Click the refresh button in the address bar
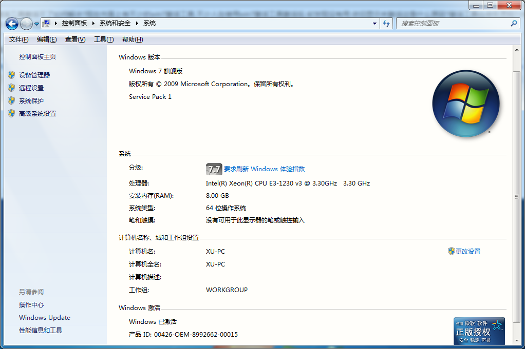 386,23
